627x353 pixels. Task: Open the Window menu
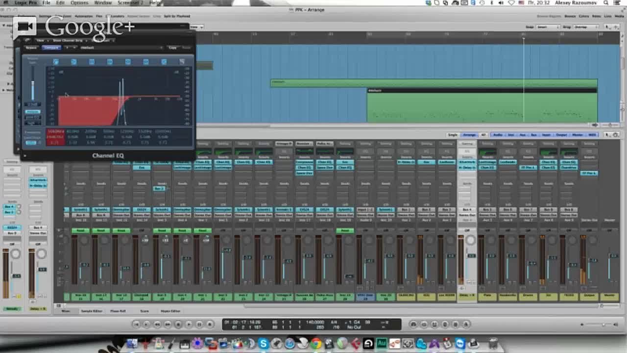[103, 3]
